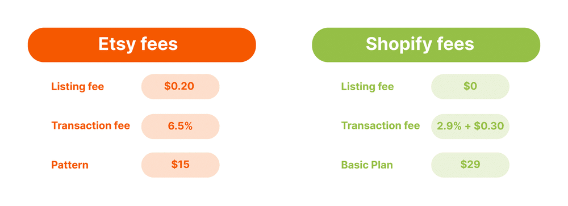Select Shopify's green Transaction fee label

click(x=381, y=125)
